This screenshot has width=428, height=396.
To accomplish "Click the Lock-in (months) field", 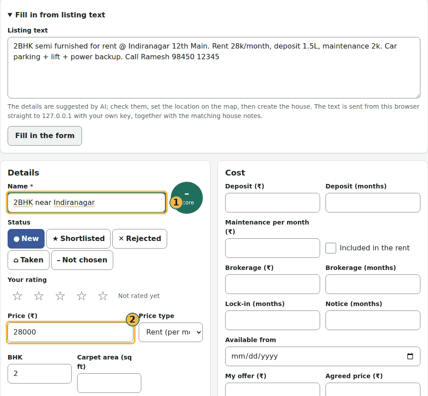I will click(x=272, y=320).
